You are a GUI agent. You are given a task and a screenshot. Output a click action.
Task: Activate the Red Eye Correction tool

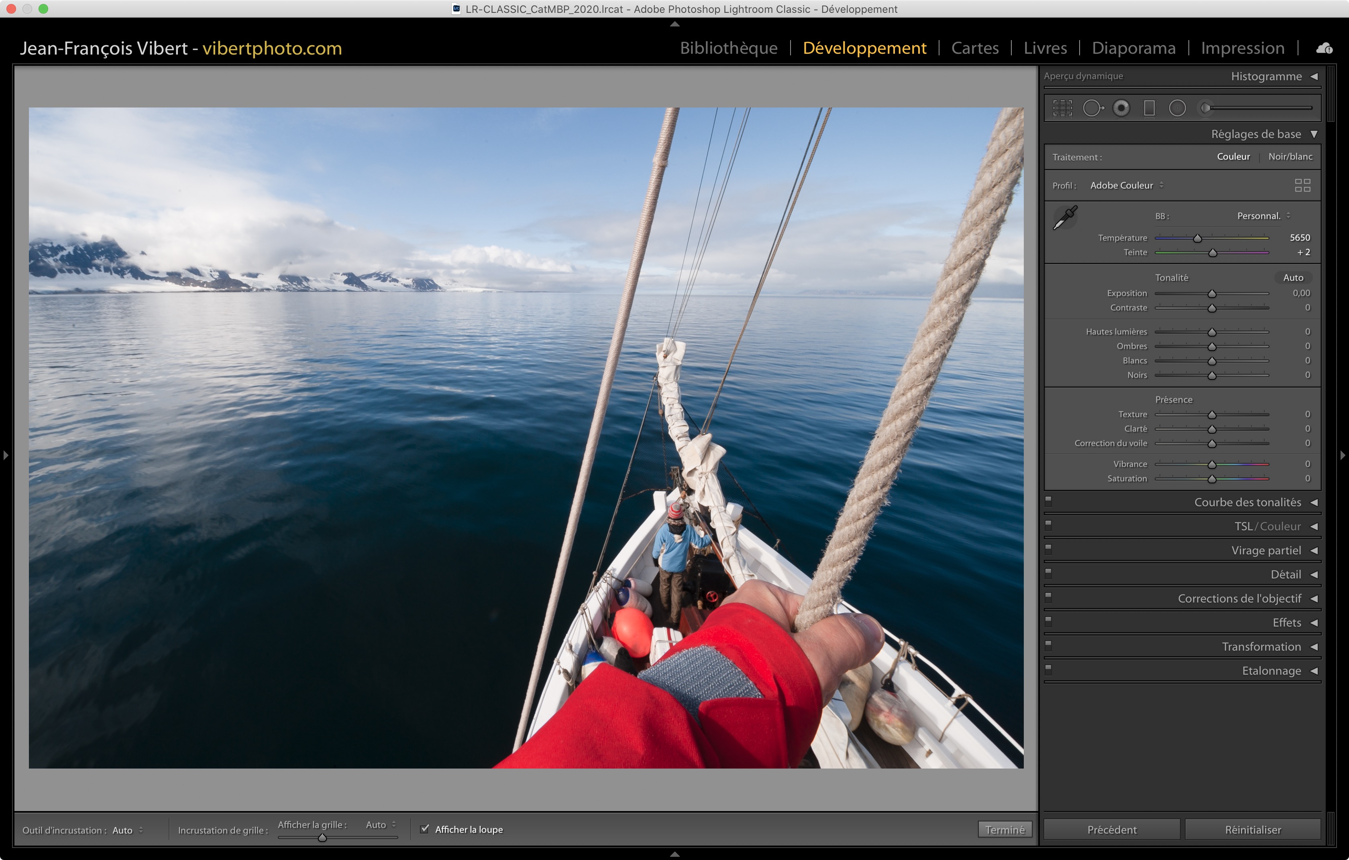click(x=1121, y=108)
